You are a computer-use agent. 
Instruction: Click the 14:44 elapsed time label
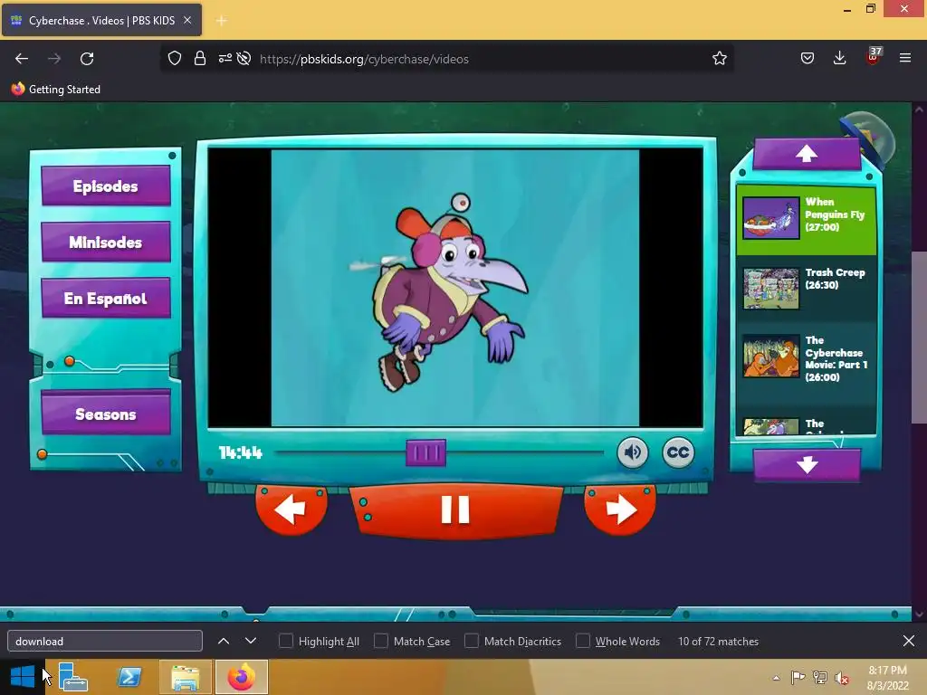241,452
